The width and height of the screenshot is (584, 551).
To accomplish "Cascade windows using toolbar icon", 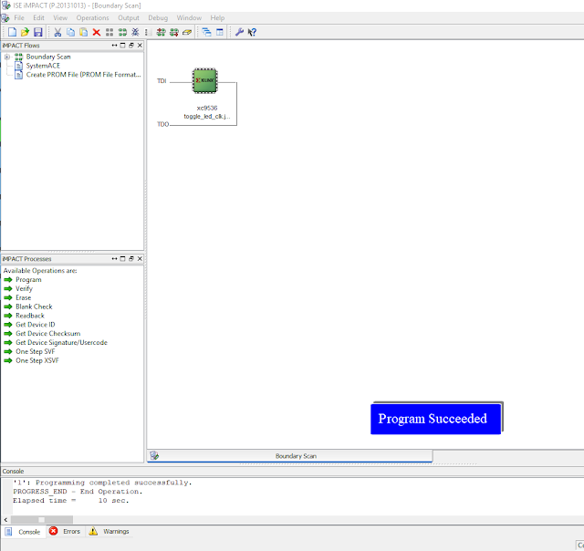I will [206, 32].
